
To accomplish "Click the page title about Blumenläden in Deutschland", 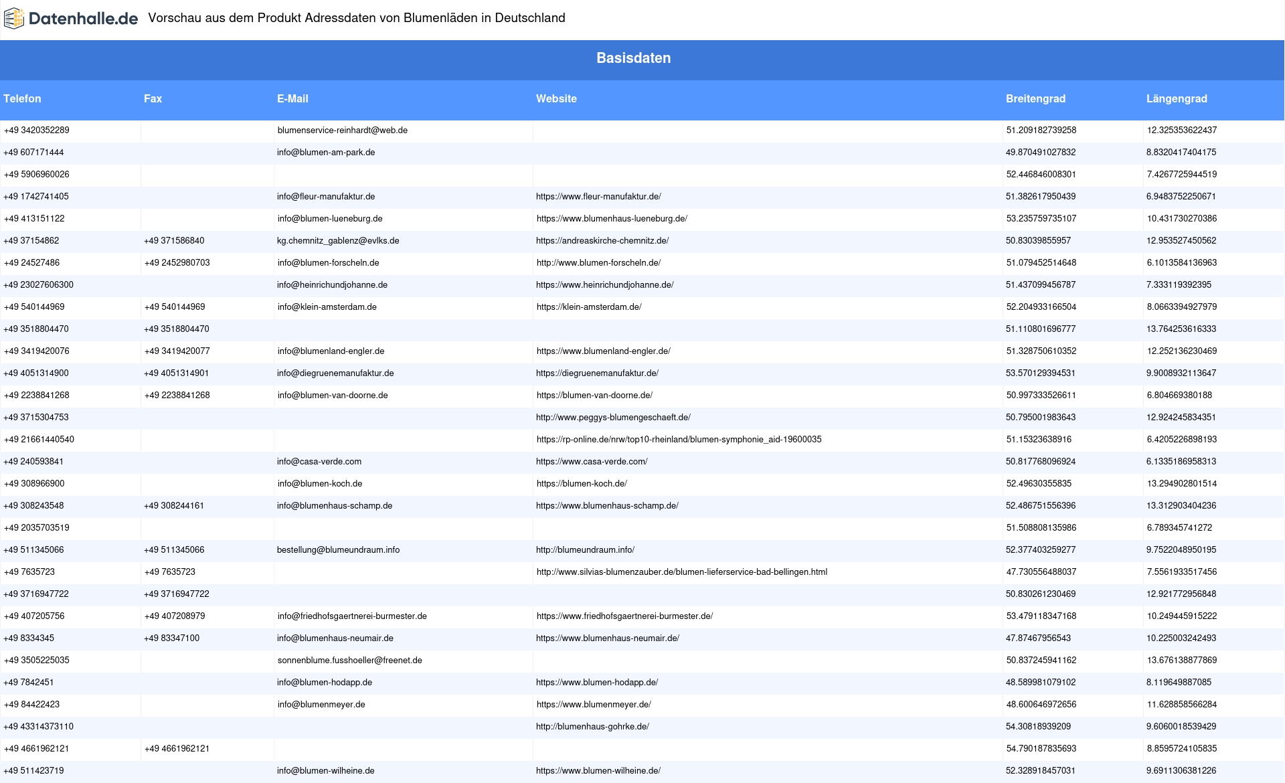I will 357,18.
